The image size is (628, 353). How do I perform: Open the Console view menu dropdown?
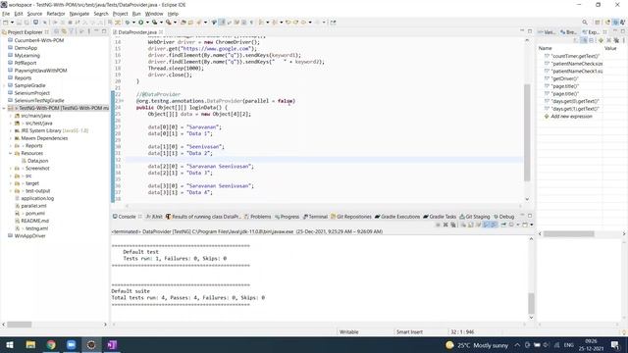pyautogui.click(x=532, y=225)
